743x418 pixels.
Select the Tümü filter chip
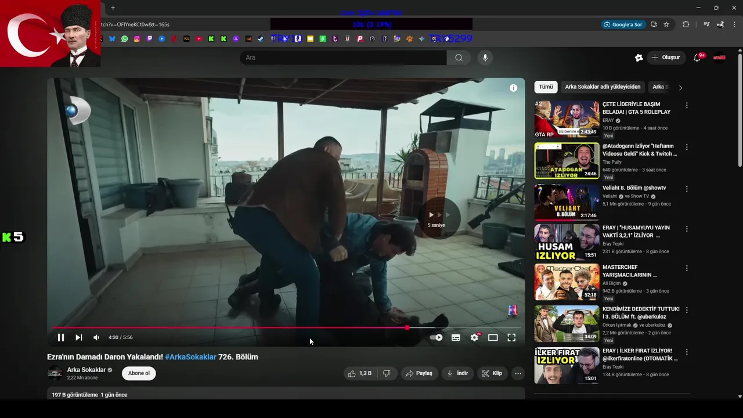pos(546,87)
